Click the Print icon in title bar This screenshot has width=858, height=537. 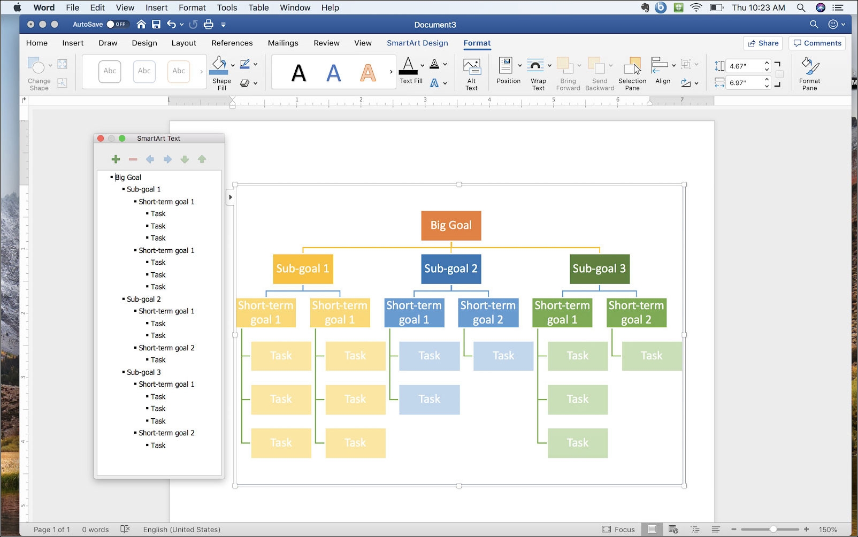pyautogui.click(x=208, y=25)
